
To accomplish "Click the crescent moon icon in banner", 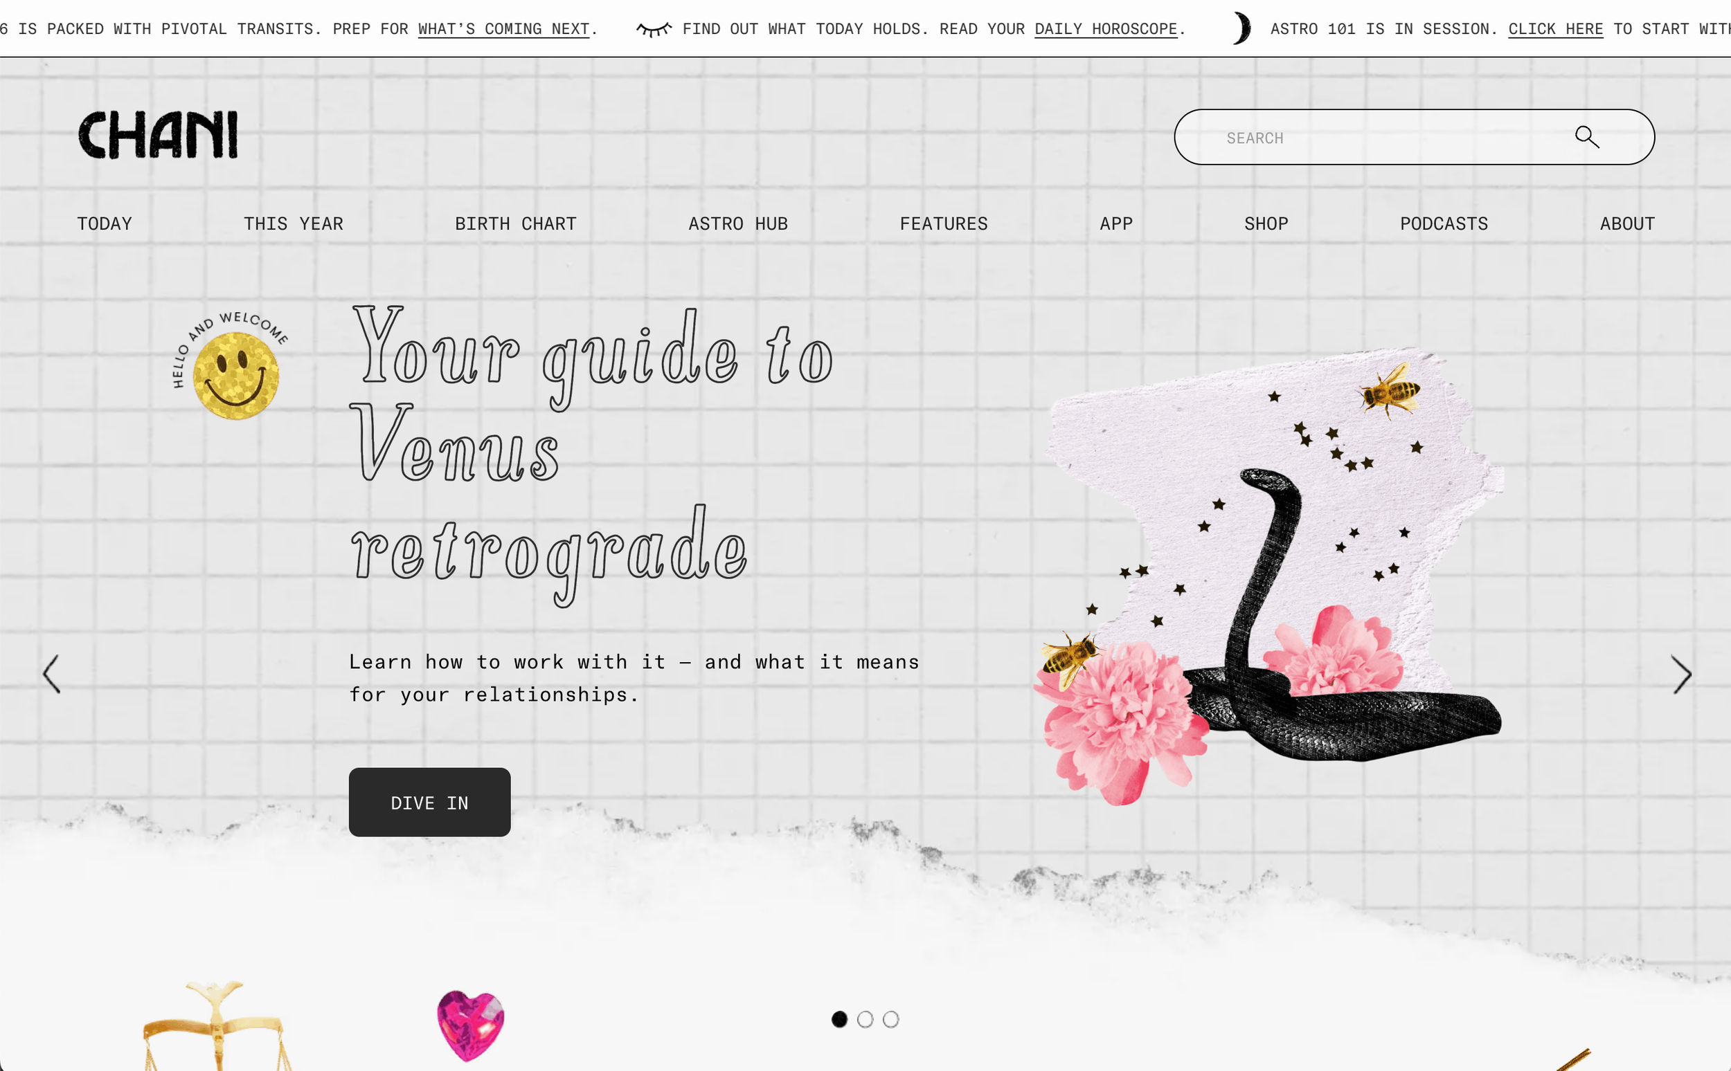I will tap(1242, 28).
